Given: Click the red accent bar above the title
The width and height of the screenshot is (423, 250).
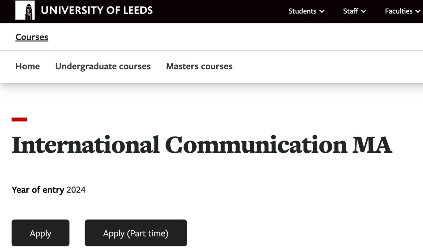Looking at the screenshot, I should pyautogui.click(x=19, y=120).
